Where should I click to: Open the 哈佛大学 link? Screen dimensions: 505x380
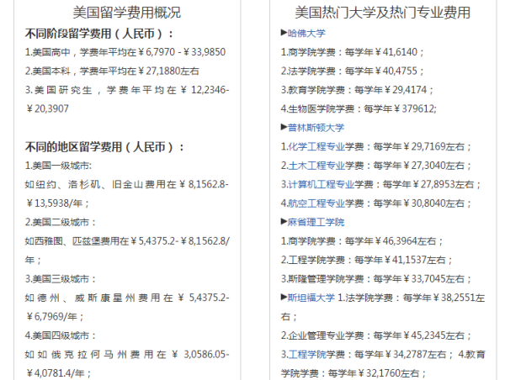point(306,33)
